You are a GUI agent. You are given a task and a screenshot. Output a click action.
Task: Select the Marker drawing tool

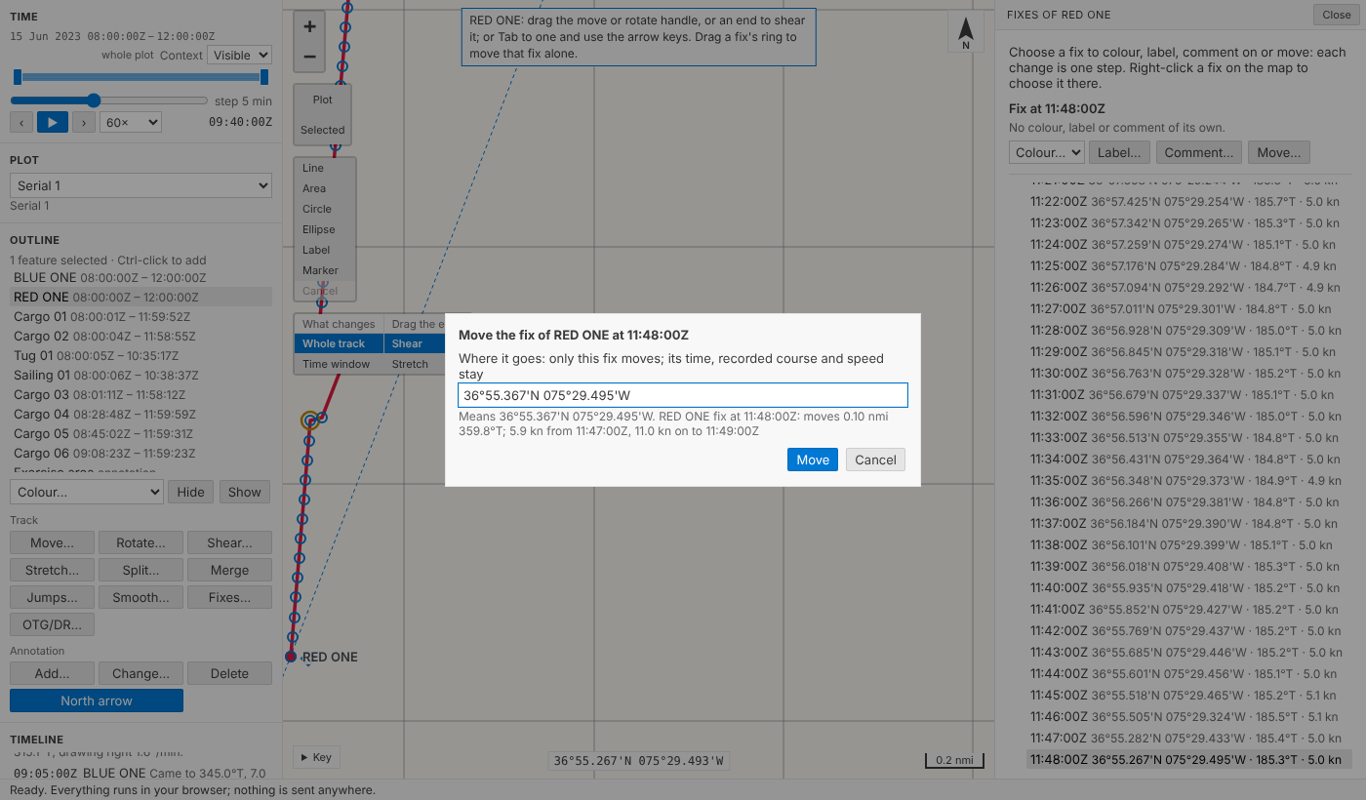click(320, 270)
